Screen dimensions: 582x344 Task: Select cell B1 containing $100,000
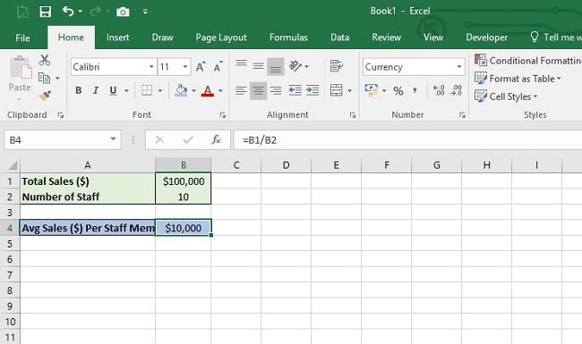pyautogui.click(x=184, y=181)
